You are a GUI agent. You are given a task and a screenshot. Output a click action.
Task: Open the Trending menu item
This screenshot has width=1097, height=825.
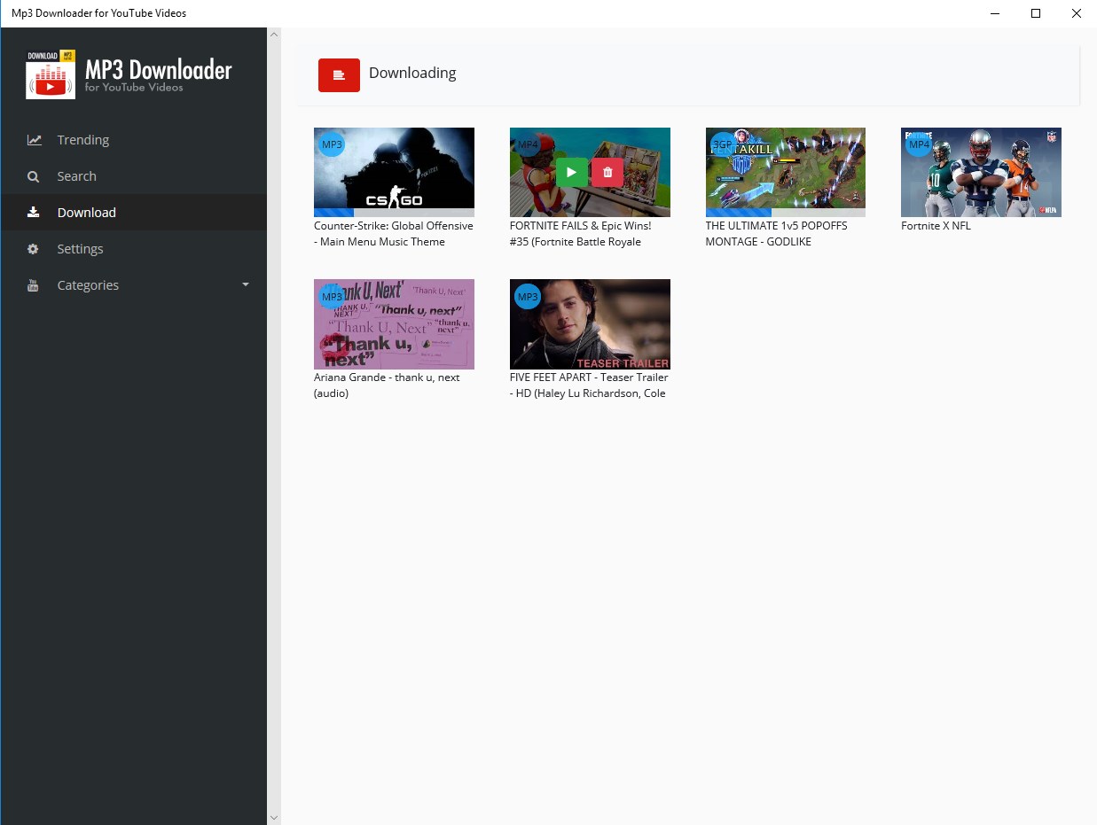[133, 140]
